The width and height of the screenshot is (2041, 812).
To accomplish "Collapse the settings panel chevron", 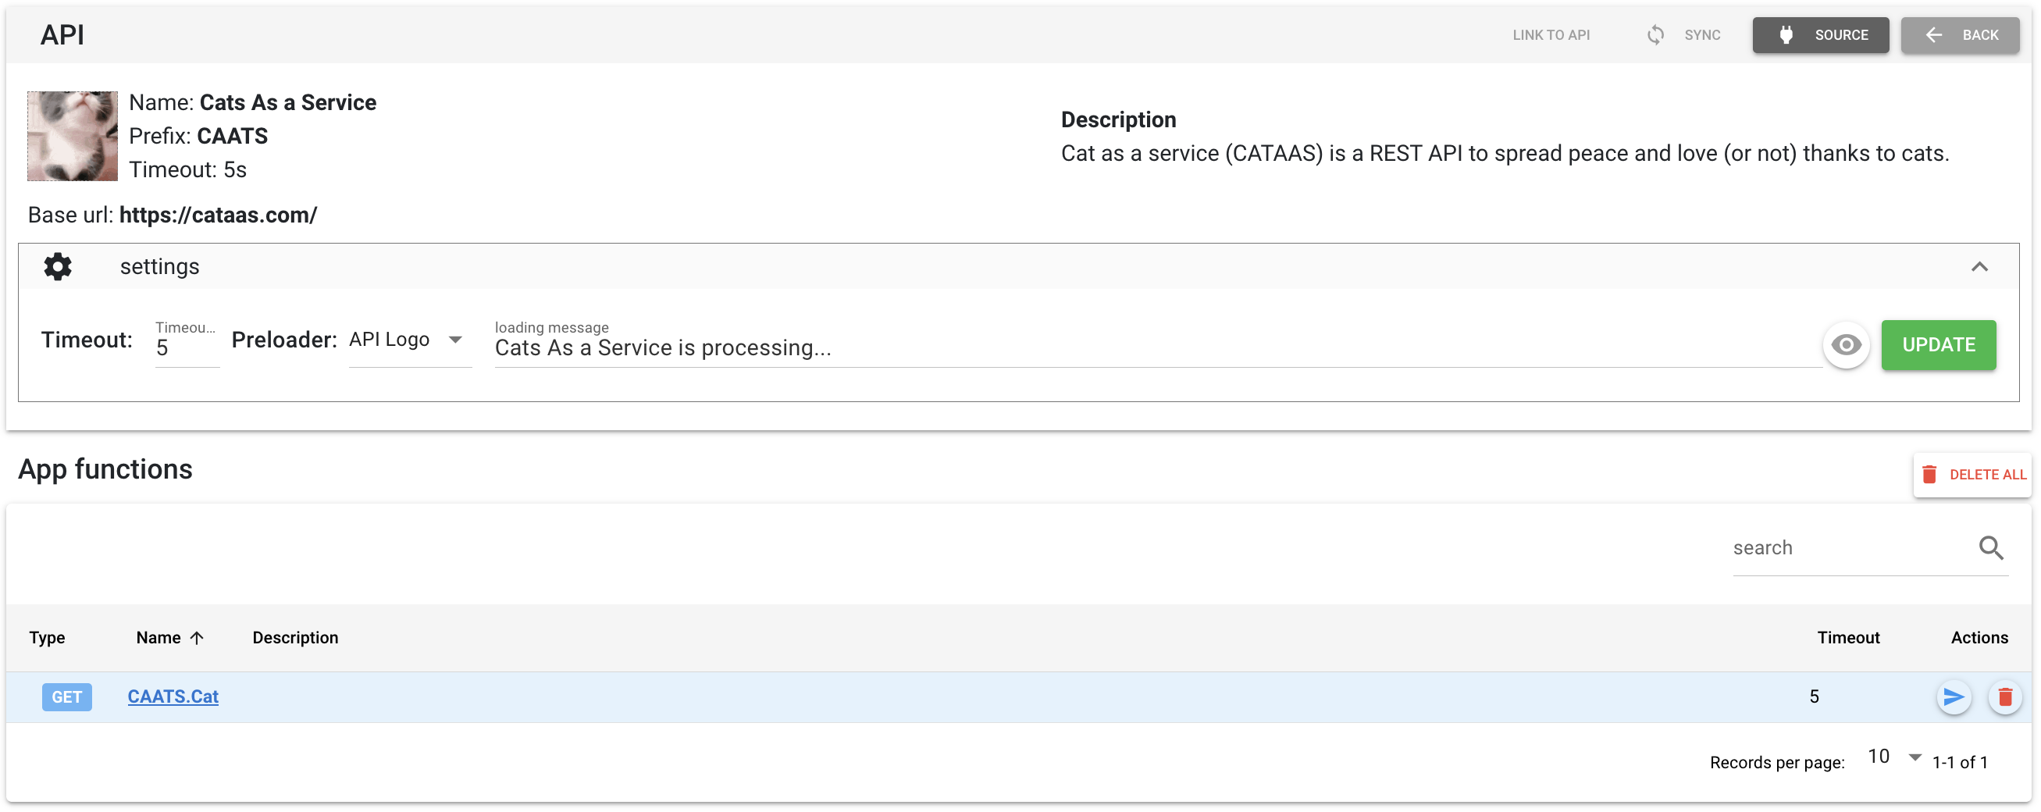I will click(x=1979, y=267).
